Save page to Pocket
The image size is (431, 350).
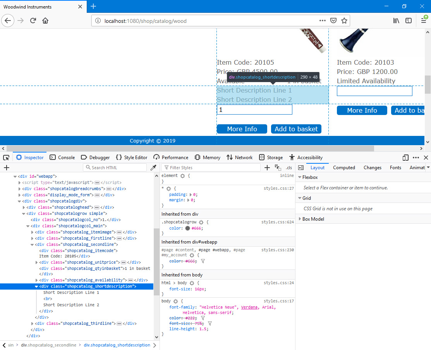point(333,21)
